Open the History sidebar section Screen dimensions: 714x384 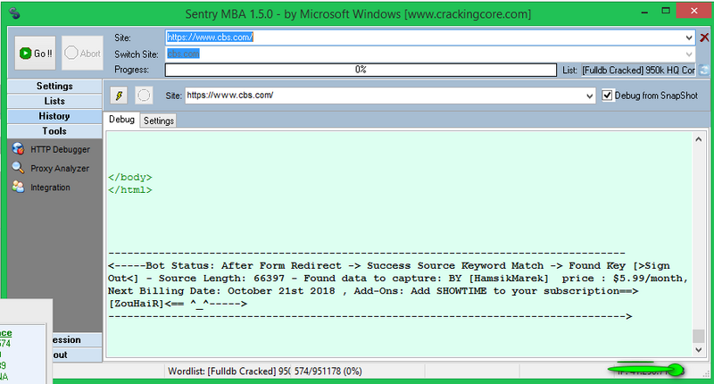point(54,116)
